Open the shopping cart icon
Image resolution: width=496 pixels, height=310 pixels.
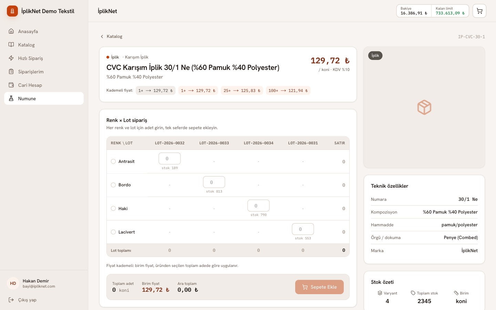tap(479, 11)
